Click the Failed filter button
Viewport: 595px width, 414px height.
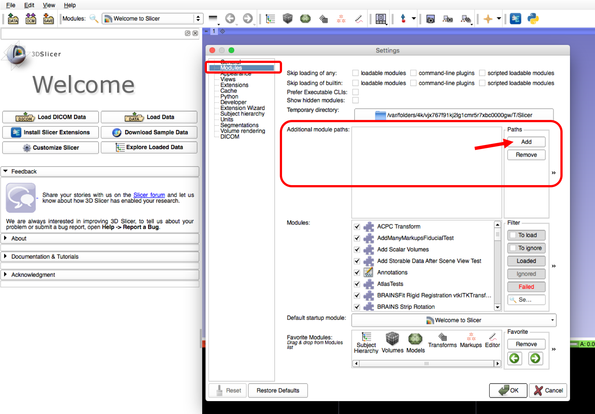coord(526,287)
